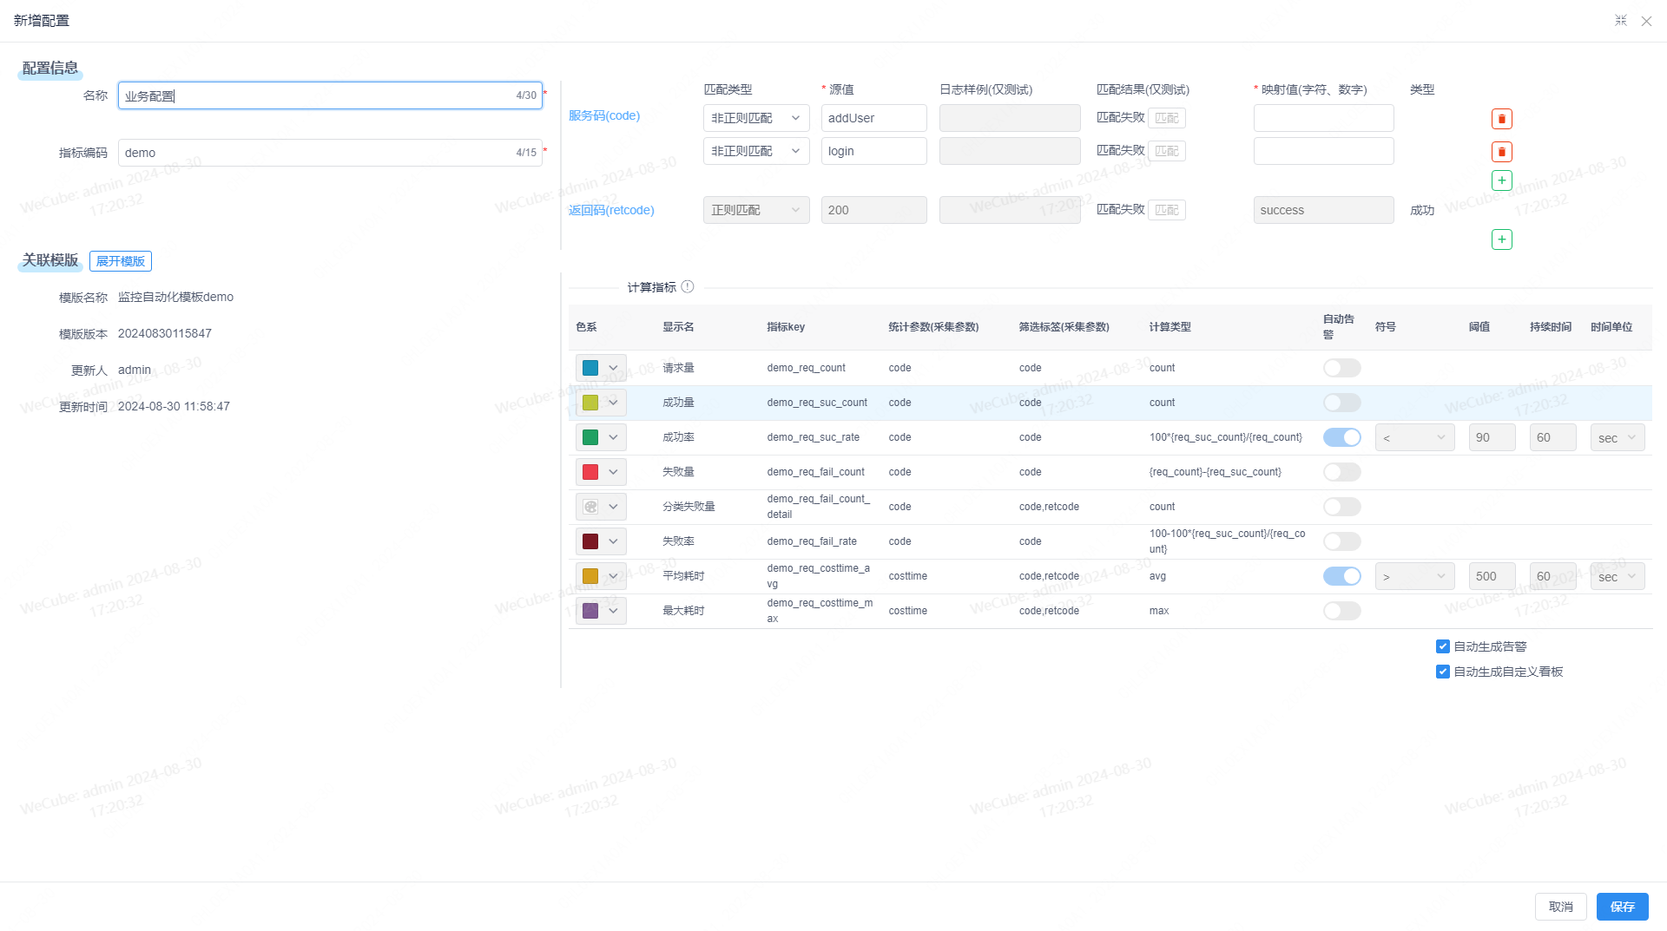Add a new retcode mapping row
Screen dimensions: 1667x931
1501,239
